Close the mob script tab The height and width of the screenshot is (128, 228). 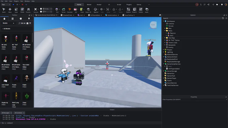coord(84,15)
